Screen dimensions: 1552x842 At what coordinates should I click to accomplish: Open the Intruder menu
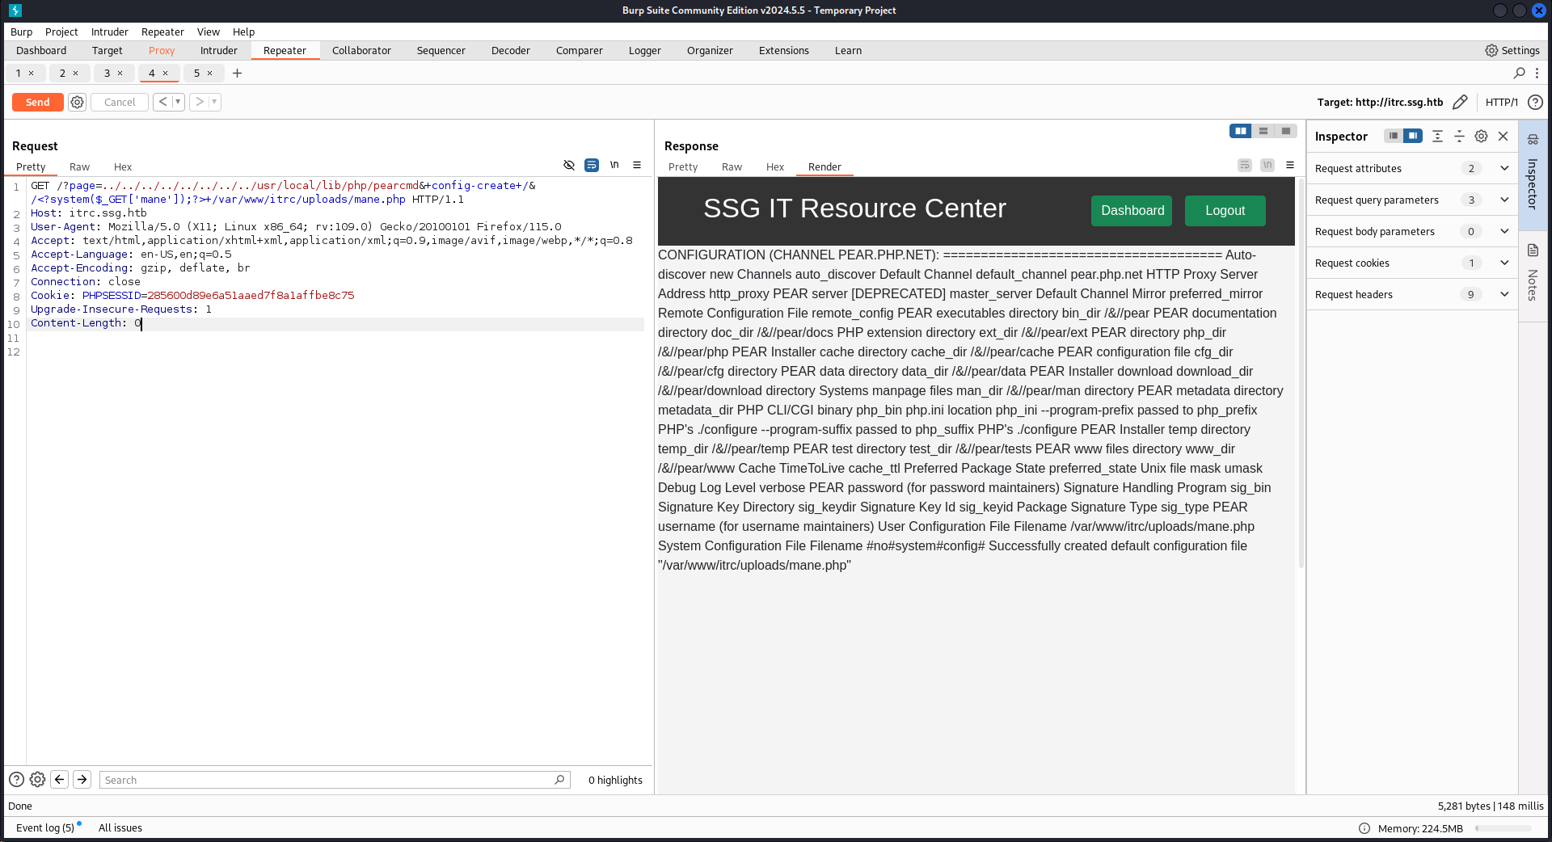pyautogui.click(x=109, y=32)
